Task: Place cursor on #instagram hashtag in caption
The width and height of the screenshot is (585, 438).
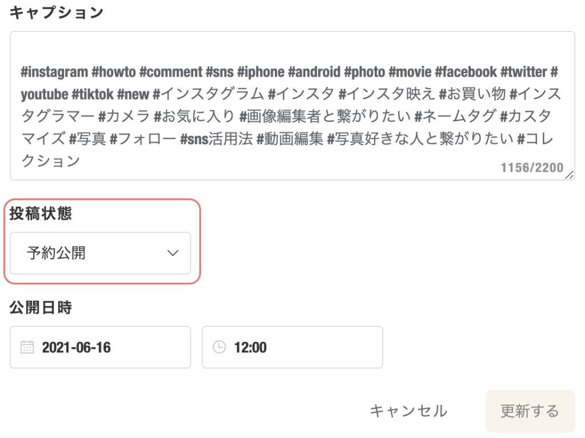Action: tap(54, 72)
